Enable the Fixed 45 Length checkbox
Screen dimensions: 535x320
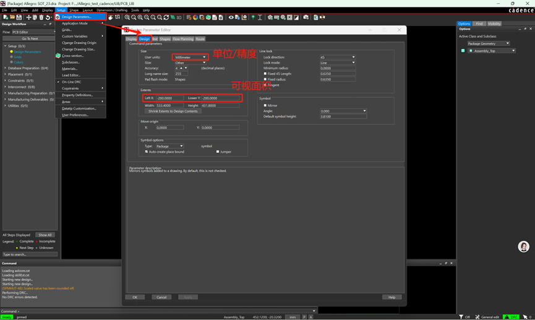point(265,74)
